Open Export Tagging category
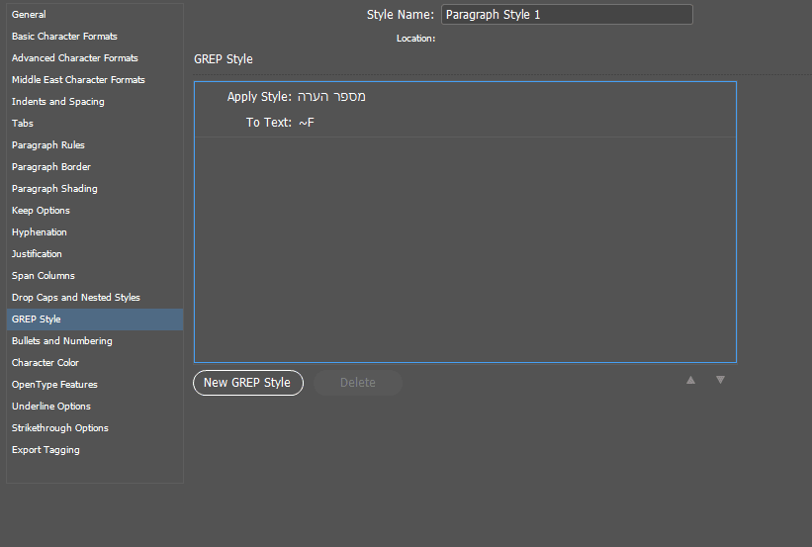Screen dimensions: 812x547 pyautogui.click(x=45, y=450)
